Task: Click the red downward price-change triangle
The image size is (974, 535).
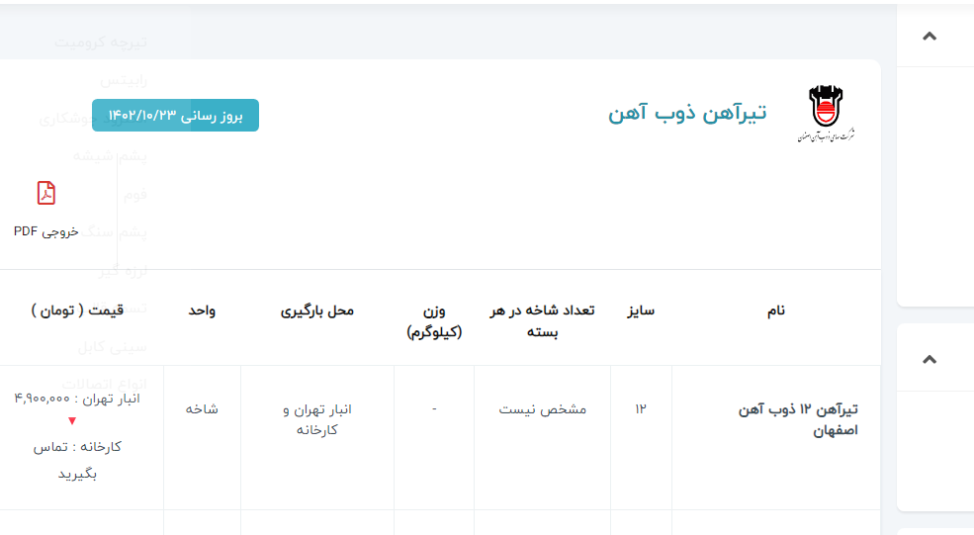Action: click(x=72, y=421)
